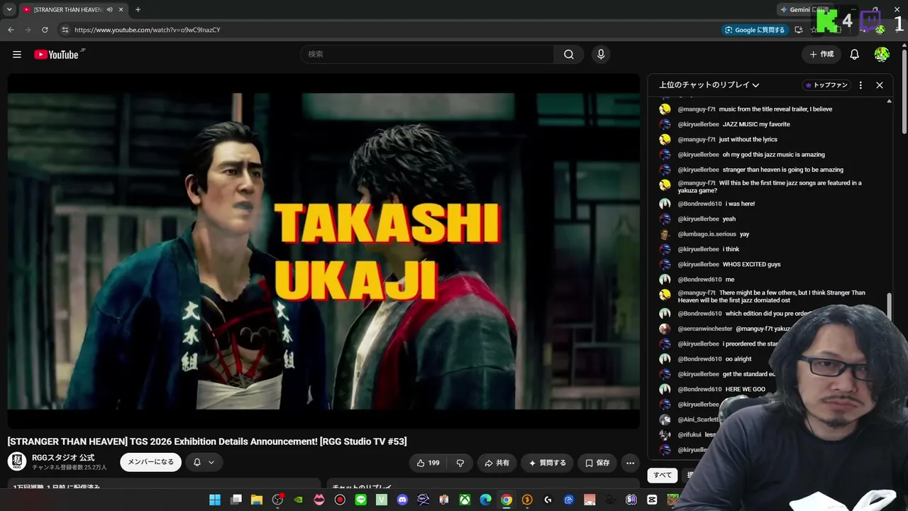The image size is (908, 511).
Task: Save the video with 保存 button
Action: [x=597, y=463]
